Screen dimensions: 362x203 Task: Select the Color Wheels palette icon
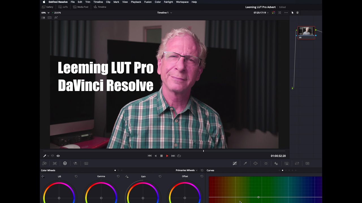(65, 163)
